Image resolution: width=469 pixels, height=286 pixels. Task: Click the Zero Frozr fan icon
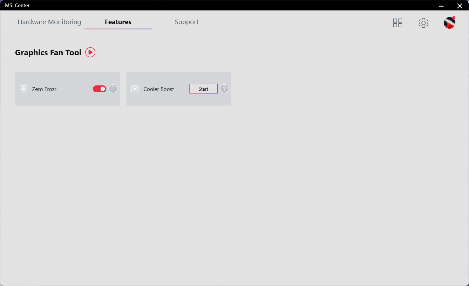[x=23, y=89]
